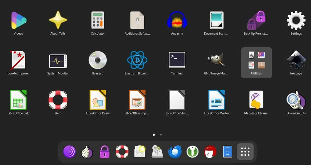Viewport: 311px width, 165px height.
Task: Click the "Onion Circuits" label
Action: 296,114
